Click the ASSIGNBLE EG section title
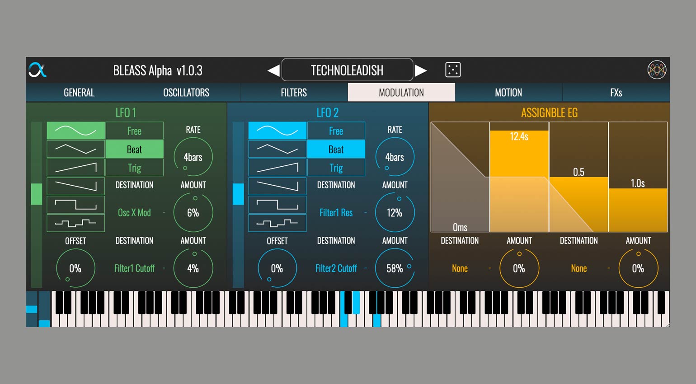The width and height of the screenshot is (696, 384). pyautogui.click(x=549, y=112)
